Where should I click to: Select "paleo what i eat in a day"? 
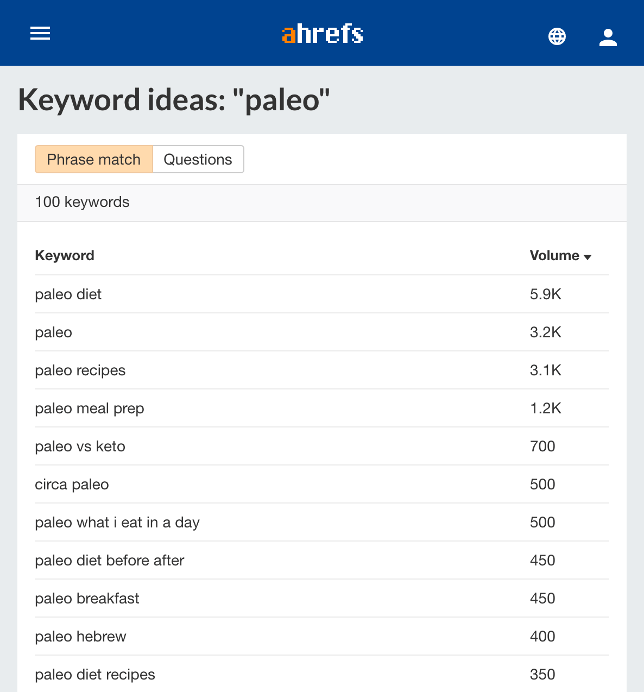tap(117, 523)
